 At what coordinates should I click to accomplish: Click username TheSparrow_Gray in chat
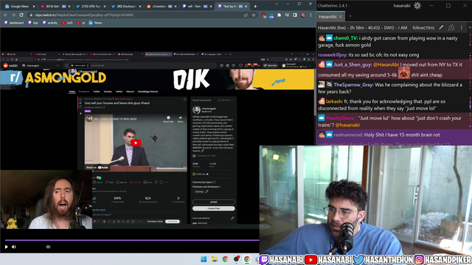[x=353, y=85]
